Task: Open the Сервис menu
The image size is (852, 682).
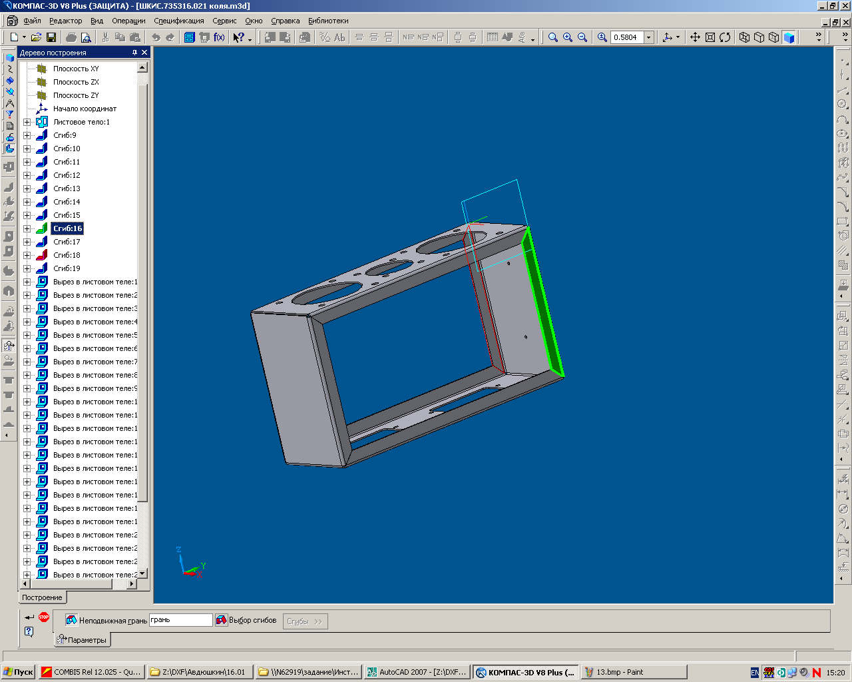Action: tap(224, 21)
